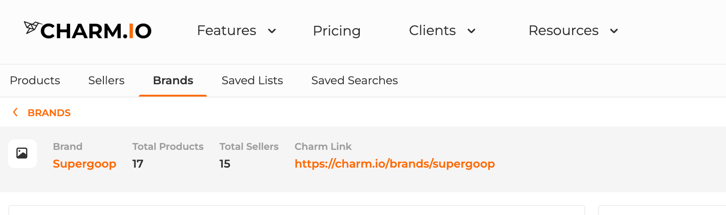
Task: Select the Brands tab
Action: tap(173, 81)
